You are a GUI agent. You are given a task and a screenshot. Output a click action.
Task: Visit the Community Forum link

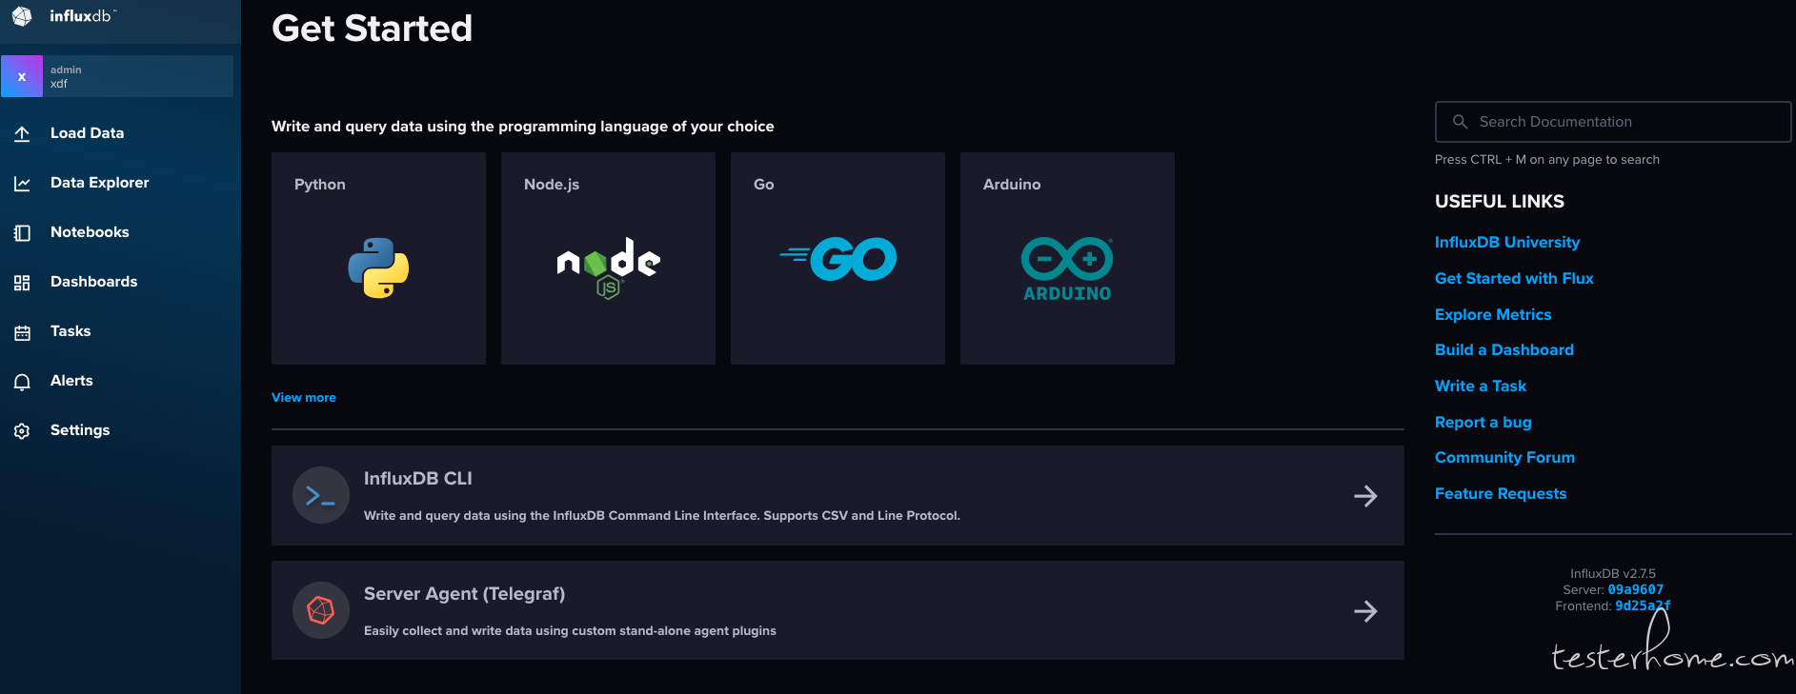click(x=1504, y=457)
